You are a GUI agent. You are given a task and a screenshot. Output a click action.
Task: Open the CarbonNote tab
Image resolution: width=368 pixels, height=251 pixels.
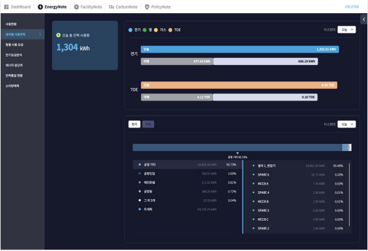tap(123, 7)
